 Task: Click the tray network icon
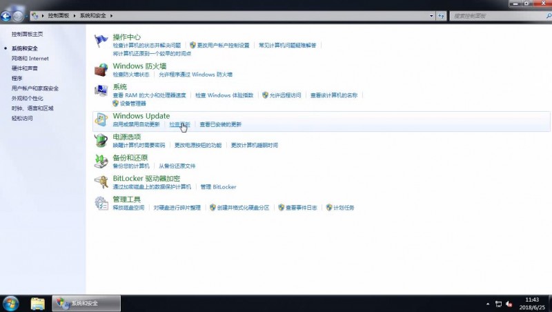(x=498, y=304)
